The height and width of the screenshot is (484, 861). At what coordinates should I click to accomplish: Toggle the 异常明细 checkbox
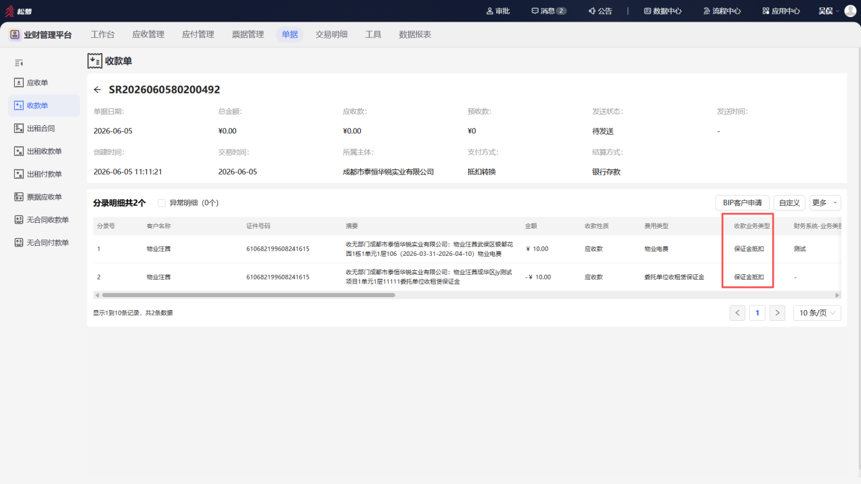pyautogui.click(x=162, y=203)
